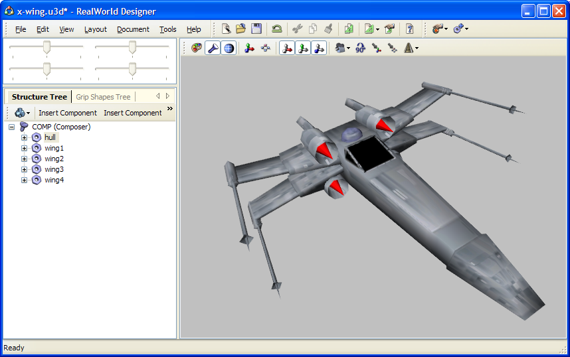Screen dimensions: 570x357
Task: Open context help question mark icon
Action: point(410,29)
